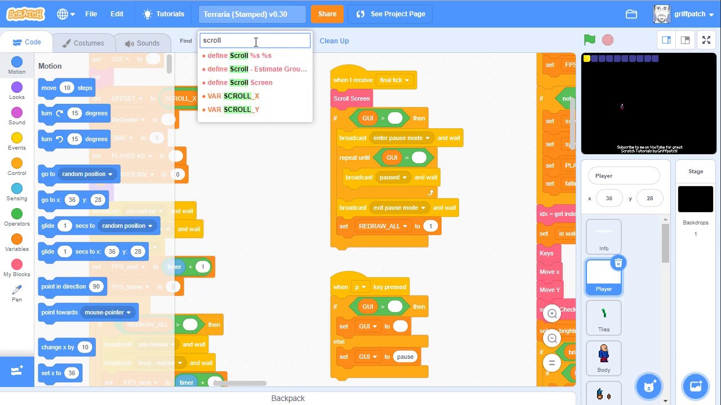The image size is (721, 405).
Task: Open the griffpatch account menu
Action: [x=684, y=14]
